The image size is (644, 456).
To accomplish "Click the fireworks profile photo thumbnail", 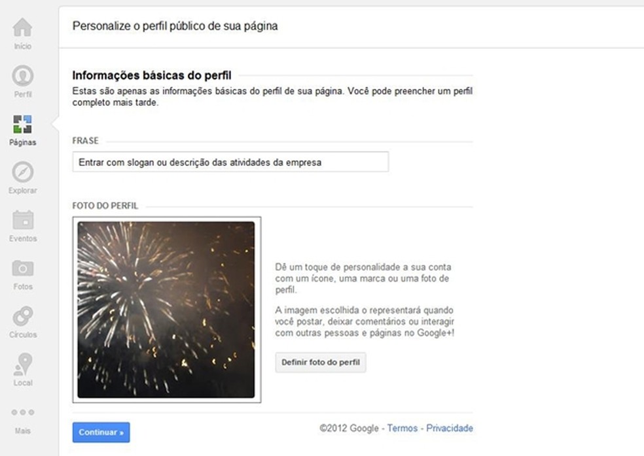I will coord(166,310).
